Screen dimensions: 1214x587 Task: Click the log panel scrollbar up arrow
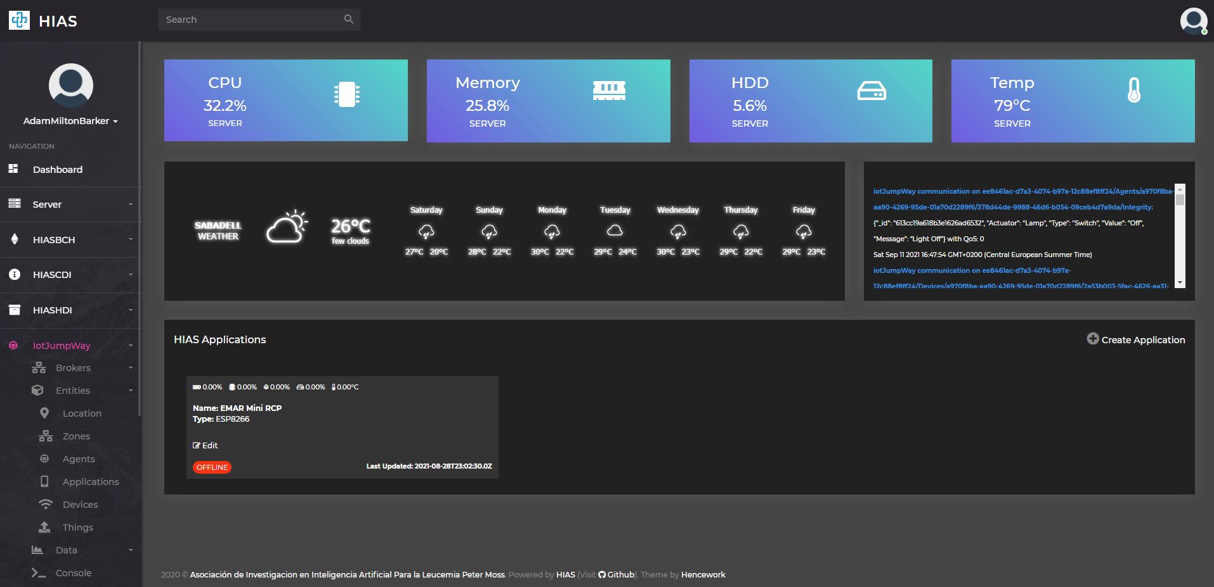point(1180,189)
